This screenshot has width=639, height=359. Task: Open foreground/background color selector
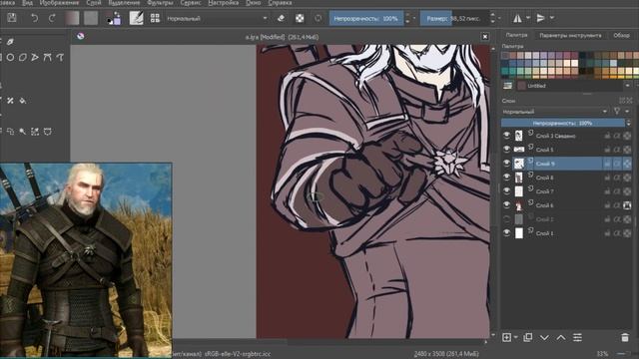114,18
